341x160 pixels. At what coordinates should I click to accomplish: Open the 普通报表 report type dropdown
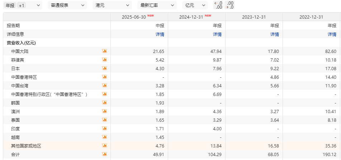point(67,5)
